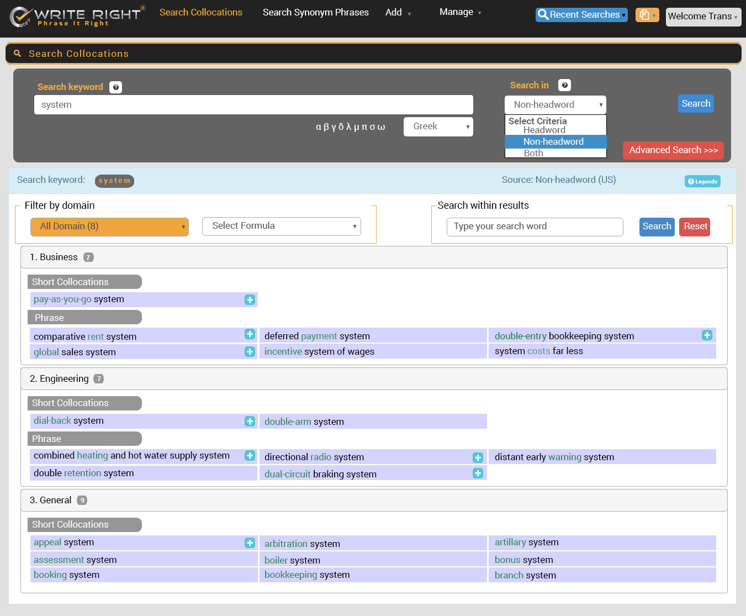746x616 pixels.
Task: Click help icon beside Search in label
Action: pyautogui.click(x=564, y=85)
